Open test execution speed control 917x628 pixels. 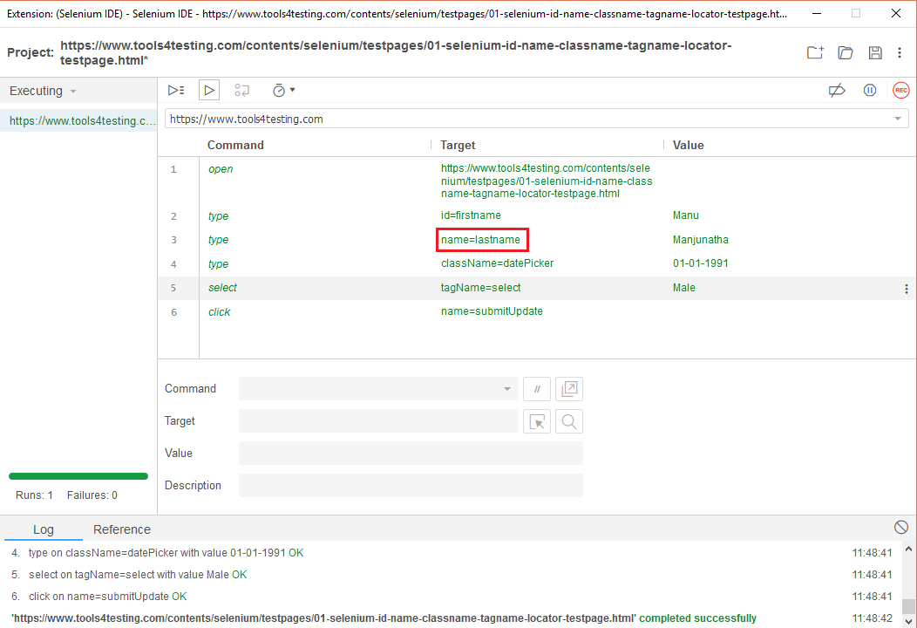(x=283, y=90)
